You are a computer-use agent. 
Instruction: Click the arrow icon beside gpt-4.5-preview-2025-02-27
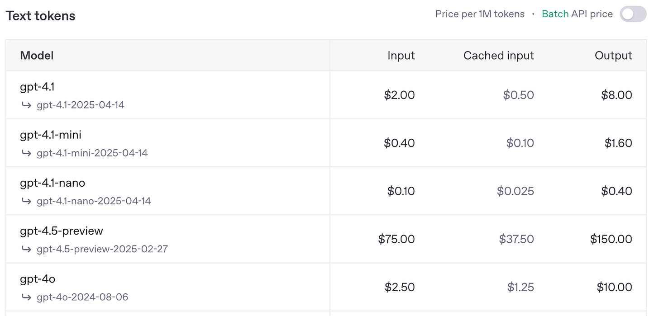click(x=26, y=249)
